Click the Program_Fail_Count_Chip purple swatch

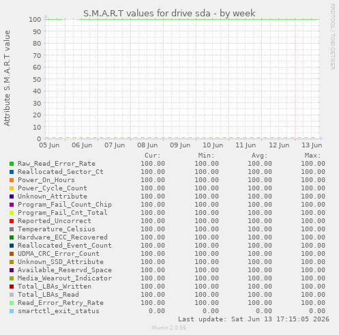(12, 205)
